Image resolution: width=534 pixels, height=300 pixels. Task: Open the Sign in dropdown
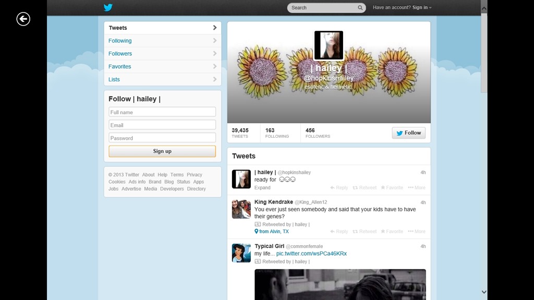click(421, 7)
